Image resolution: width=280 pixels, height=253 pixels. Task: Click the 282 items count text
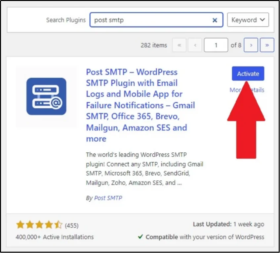pyautogui.click(x=153, y=45)
